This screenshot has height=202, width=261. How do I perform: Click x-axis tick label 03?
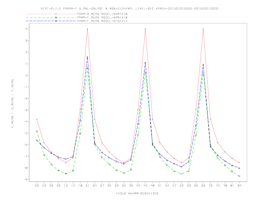(44, 185)
